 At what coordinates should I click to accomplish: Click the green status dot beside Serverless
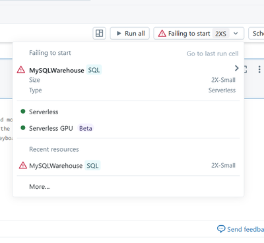coord(23,111)
